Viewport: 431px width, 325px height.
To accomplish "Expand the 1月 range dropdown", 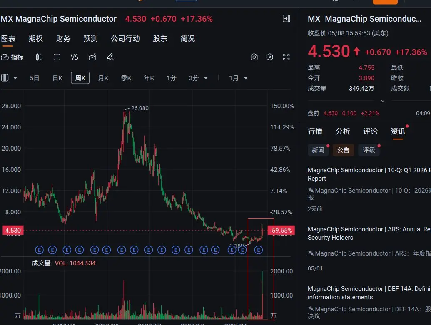I will [246, 78].
